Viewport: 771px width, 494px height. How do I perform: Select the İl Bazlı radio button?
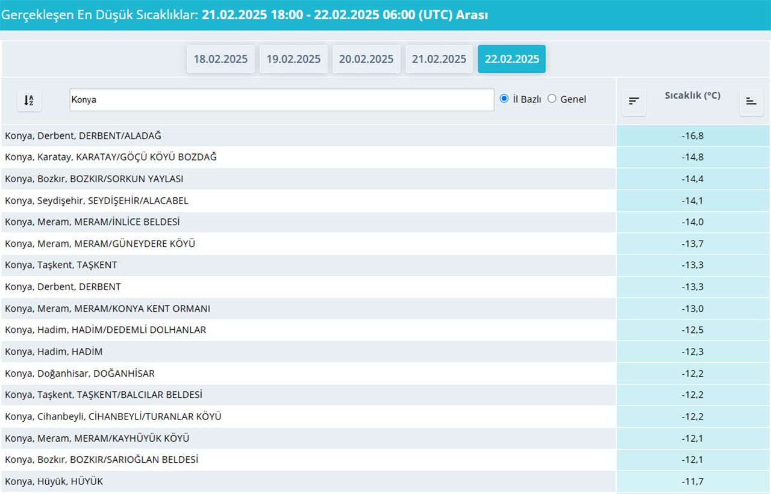[x=505, y=99]
